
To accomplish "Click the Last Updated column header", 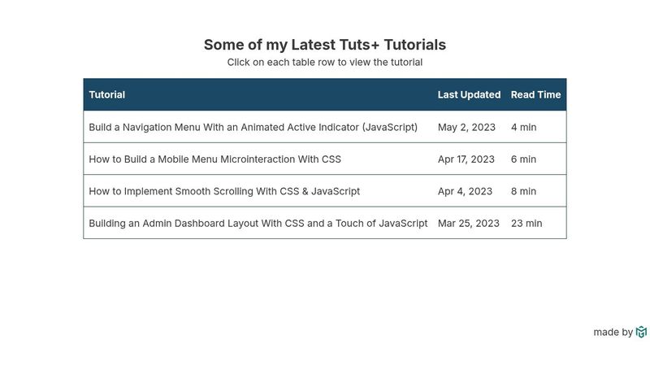I will (x=469, y=94).
